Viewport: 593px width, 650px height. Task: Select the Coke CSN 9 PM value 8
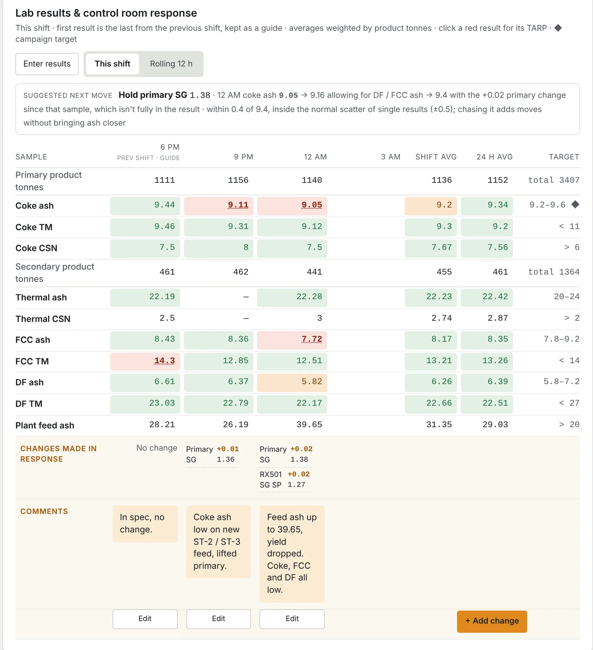click(219, 248)
